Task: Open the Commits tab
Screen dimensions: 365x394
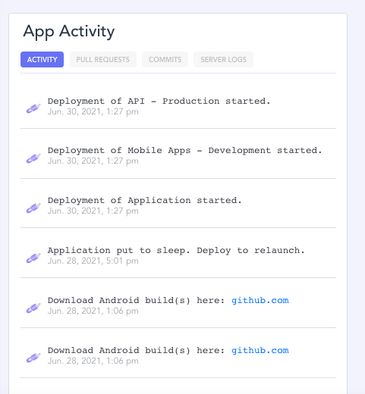Action: coord(165,60)
